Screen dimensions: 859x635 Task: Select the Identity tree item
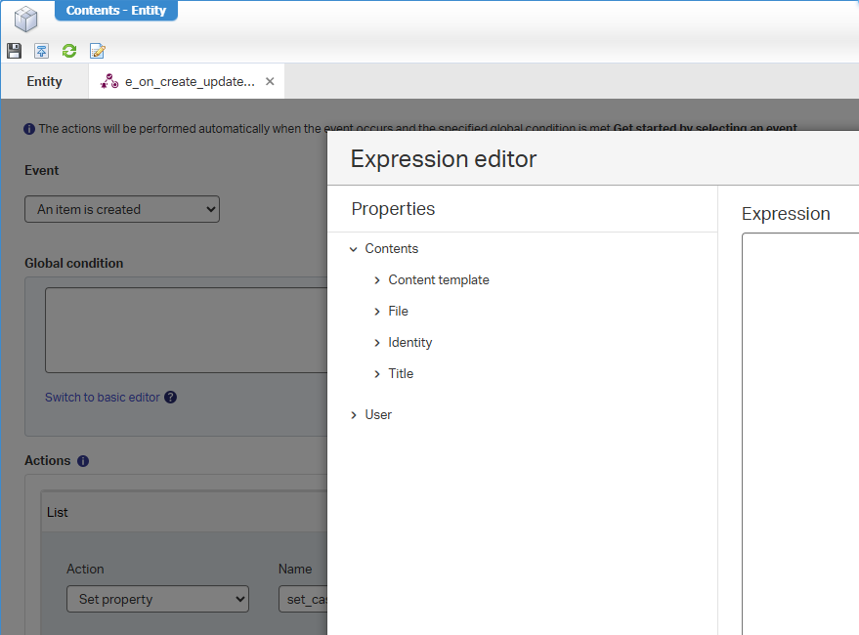(409, 343)
